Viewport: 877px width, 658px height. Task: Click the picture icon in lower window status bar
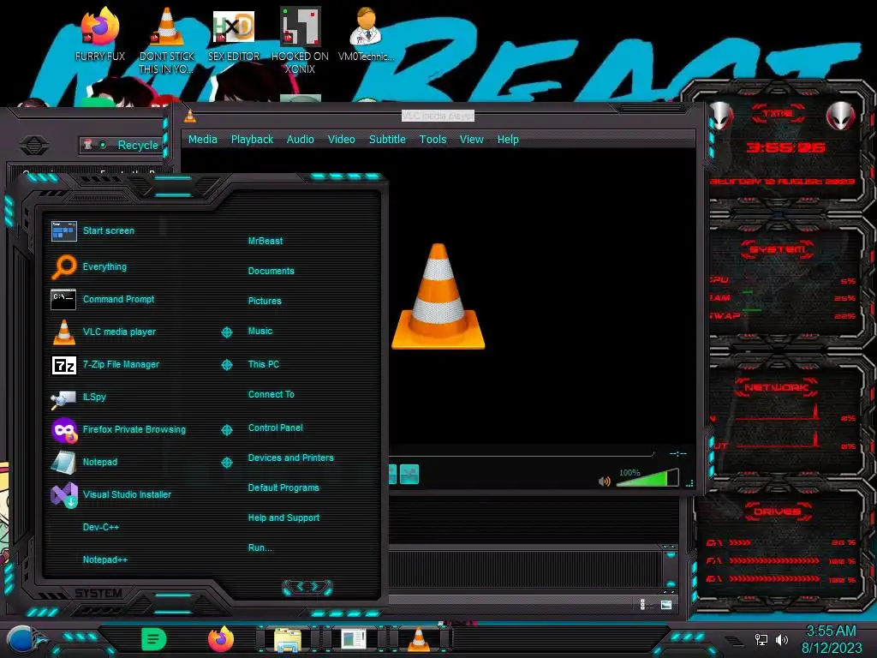[666, 605]
